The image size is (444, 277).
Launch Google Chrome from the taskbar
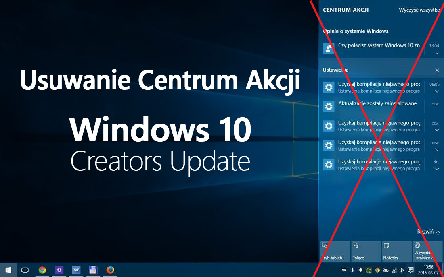42,270
